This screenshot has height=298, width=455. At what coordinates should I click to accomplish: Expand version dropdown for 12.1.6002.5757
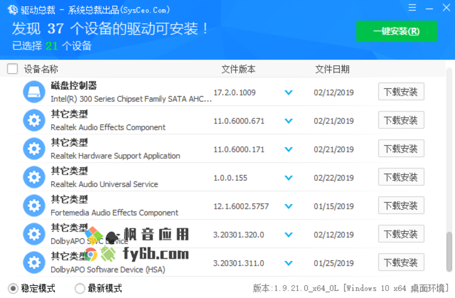tap(288, 206)
